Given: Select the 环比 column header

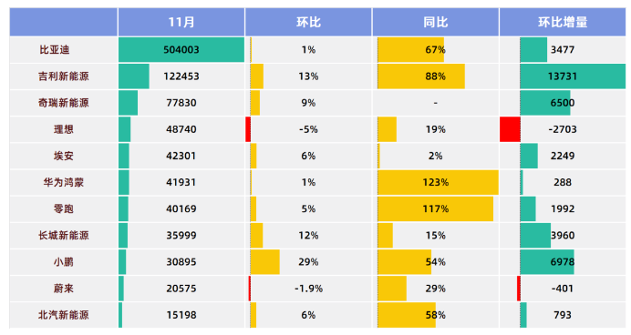Looking at the screenshot, I should point(308,22).
